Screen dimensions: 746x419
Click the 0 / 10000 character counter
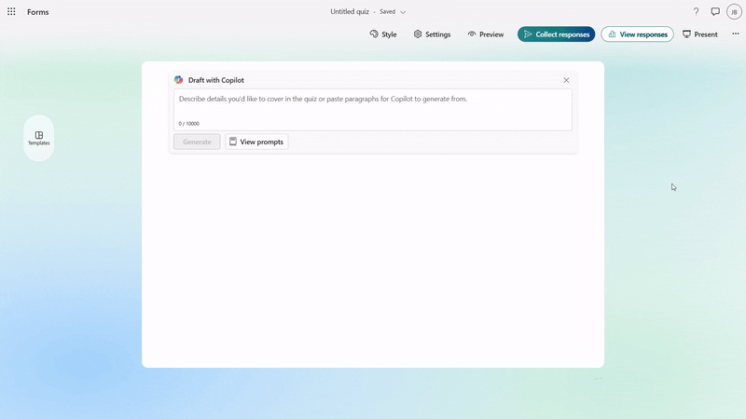pyautogui.click(x=189, y=124)
